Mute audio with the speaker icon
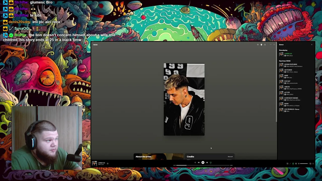Image resolution: width=322 pixels, height=181 pixels. (299, 164)
